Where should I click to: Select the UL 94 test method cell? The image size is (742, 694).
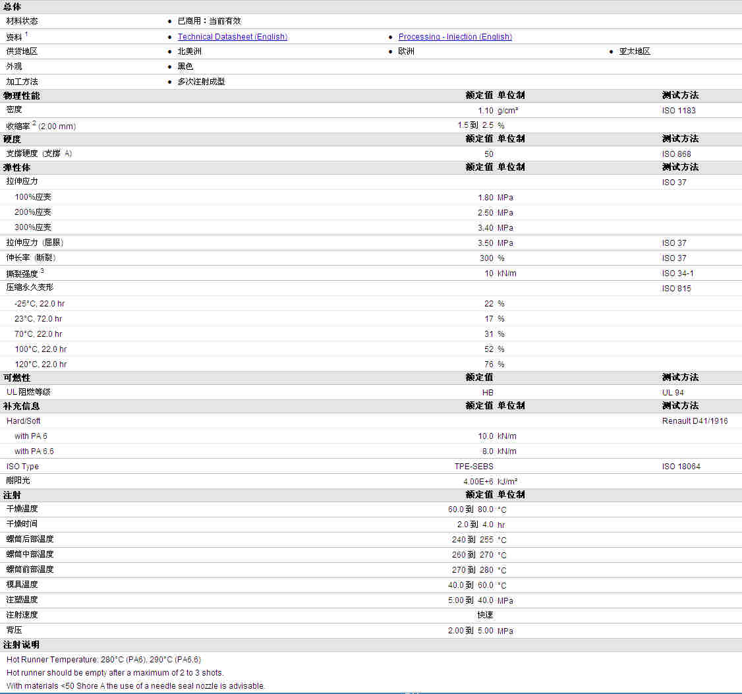point(672,392)
